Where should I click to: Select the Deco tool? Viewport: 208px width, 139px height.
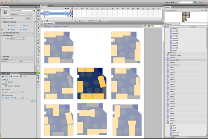[x=38, y=43]
